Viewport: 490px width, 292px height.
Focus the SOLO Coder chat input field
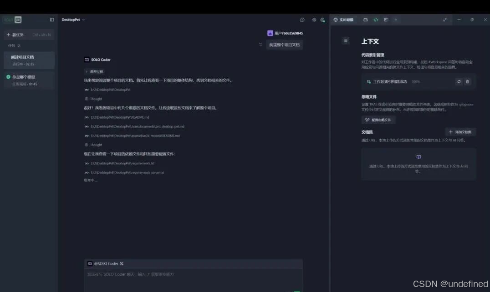(193, 280)
